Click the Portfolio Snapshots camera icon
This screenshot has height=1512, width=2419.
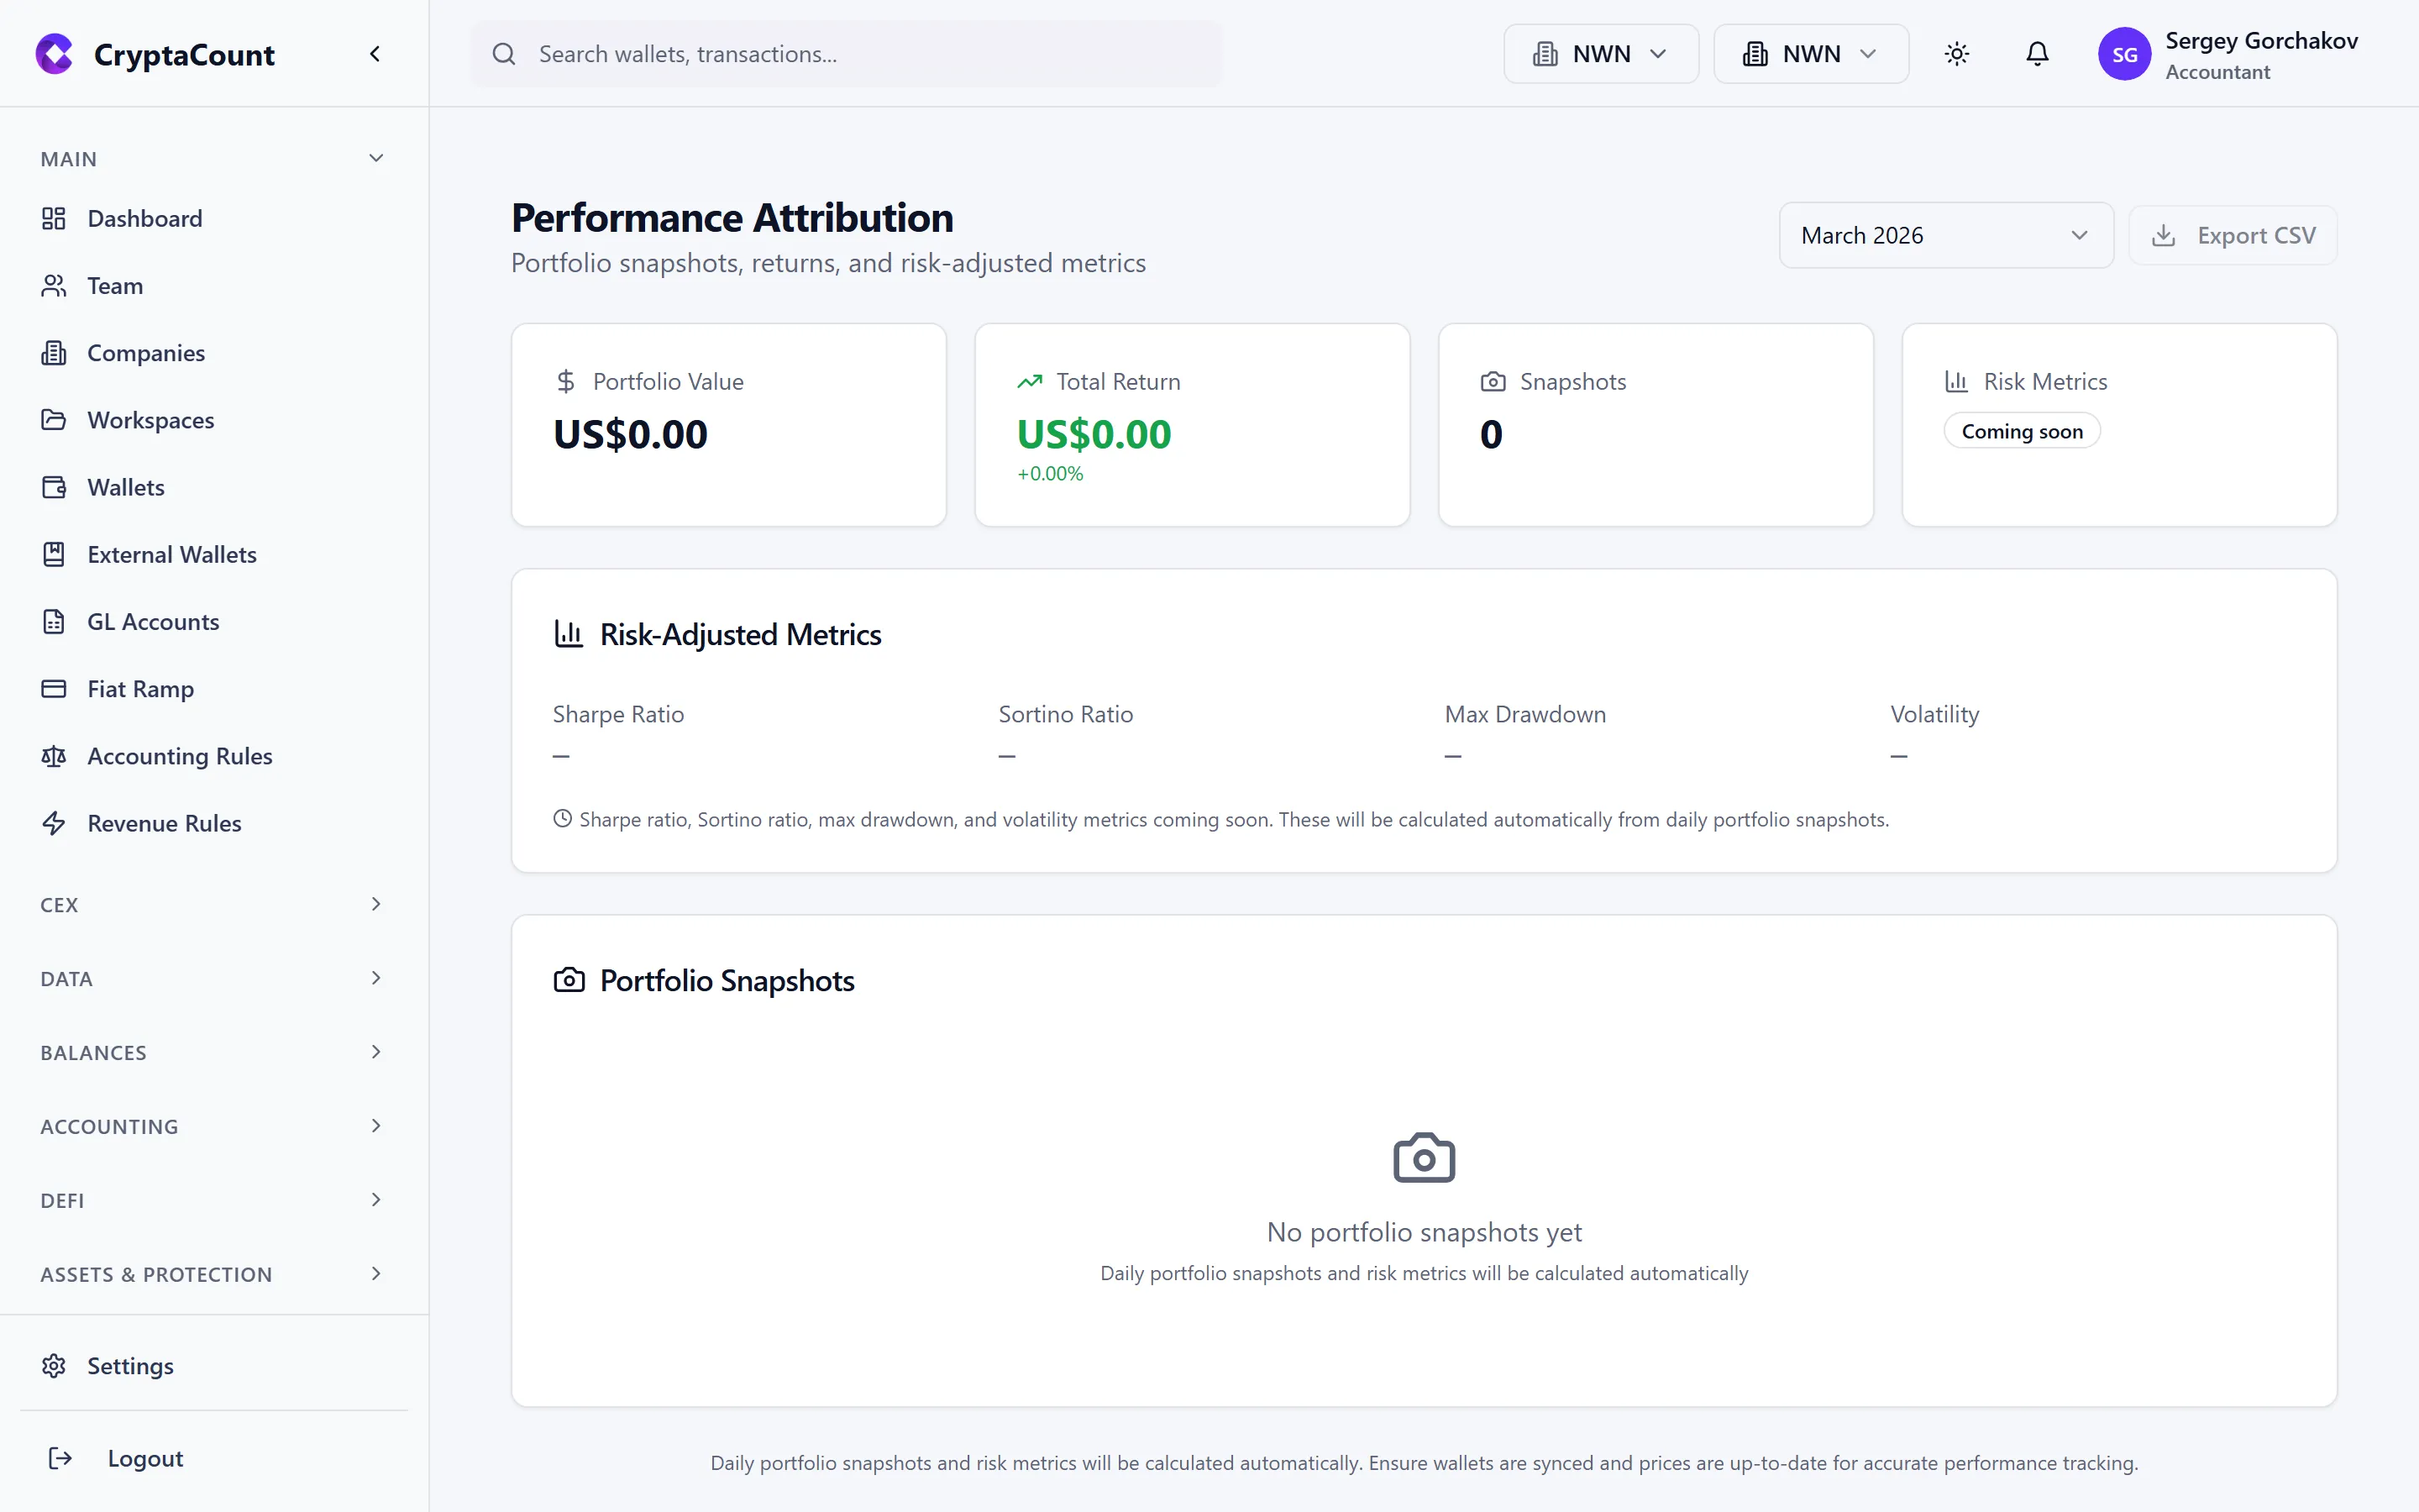click(569, 980)
